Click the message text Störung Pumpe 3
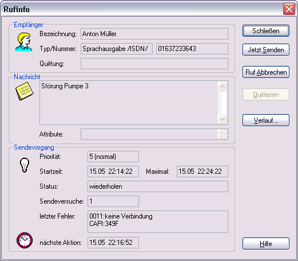The width and height of the screenshot is (298, 261). pyautogui.click(x=65, y=86)
